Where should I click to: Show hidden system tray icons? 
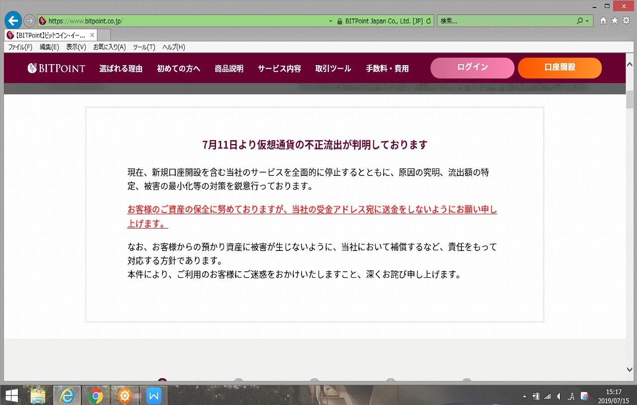[x=524, y=397]
